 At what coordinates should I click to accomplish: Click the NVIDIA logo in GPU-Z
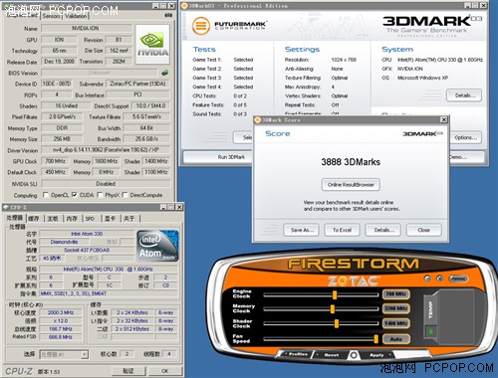point(152,44)
